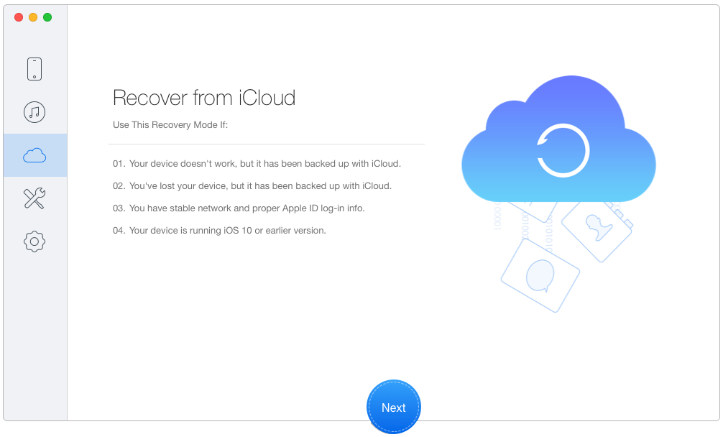Click the line 'Your device doesn't work'
This screenshot has width=723, height=437.
[x=257, y=164]
